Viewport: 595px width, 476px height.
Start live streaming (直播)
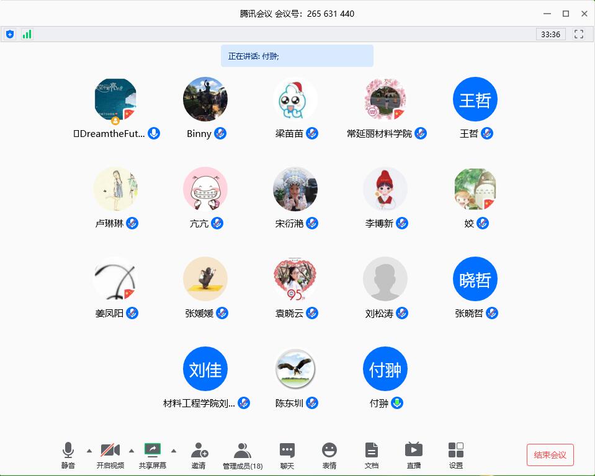pyautogui.click(x=413, y=451)
